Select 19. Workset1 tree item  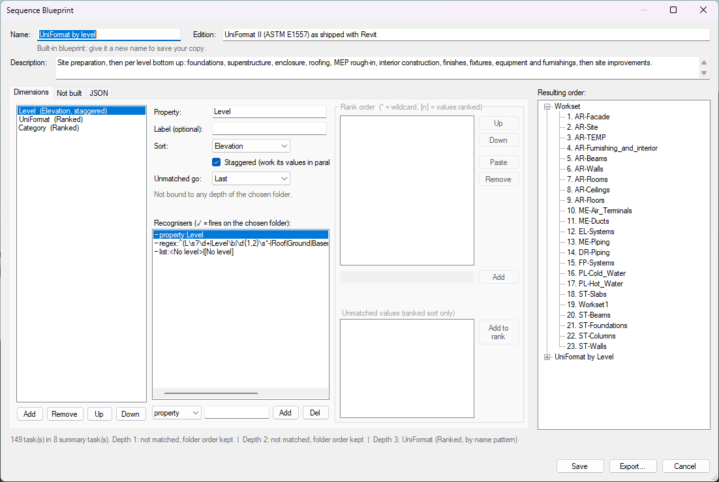(x=587, y=305)
